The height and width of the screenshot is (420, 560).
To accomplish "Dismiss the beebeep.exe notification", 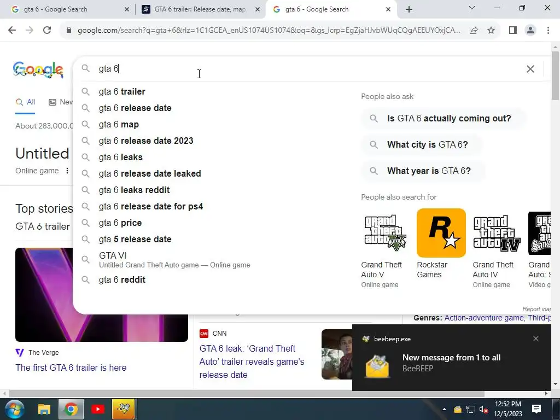I will [x=536, y=339].
